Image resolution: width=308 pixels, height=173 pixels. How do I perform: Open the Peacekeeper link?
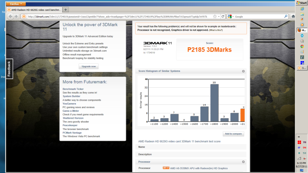pos(70,125)
